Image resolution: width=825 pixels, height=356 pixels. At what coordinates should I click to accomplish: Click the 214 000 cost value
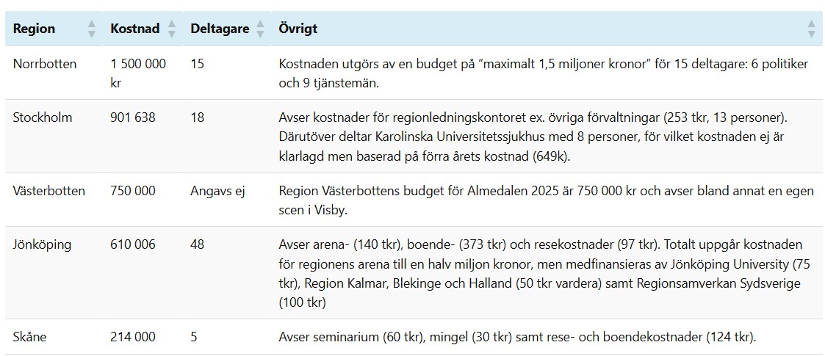pos(133,337)
